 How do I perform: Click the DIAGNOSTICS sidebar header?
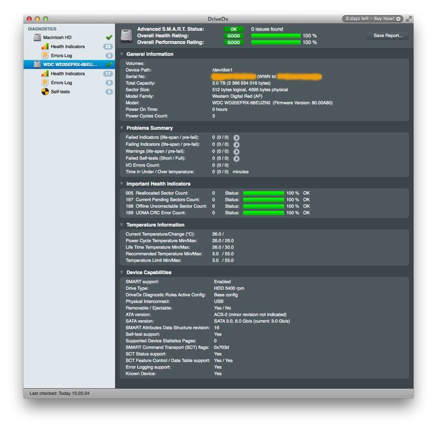(x=42, y=29)
